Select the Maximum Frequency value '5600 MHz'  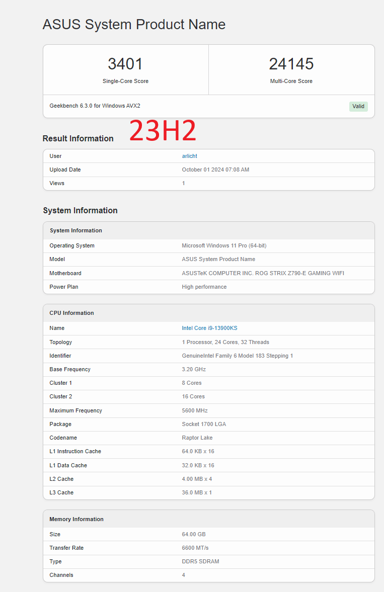click(195, 410)
